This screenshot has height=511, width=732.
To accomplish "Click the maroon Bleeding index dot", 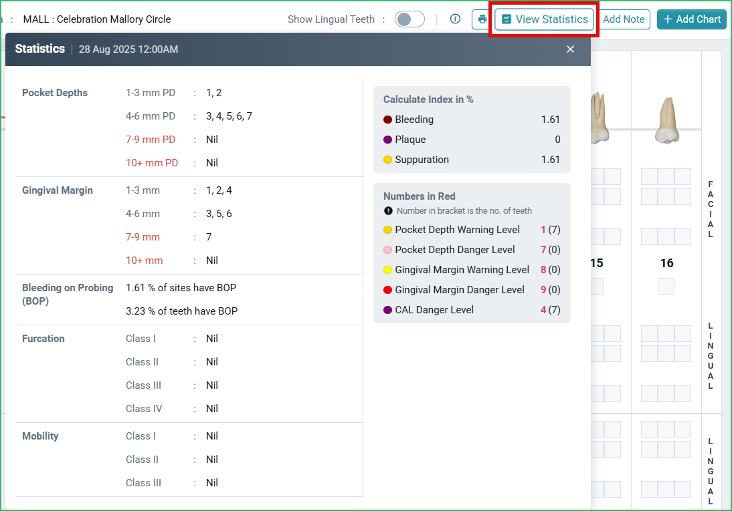I will pyautogui.click(x=389, y=120).
